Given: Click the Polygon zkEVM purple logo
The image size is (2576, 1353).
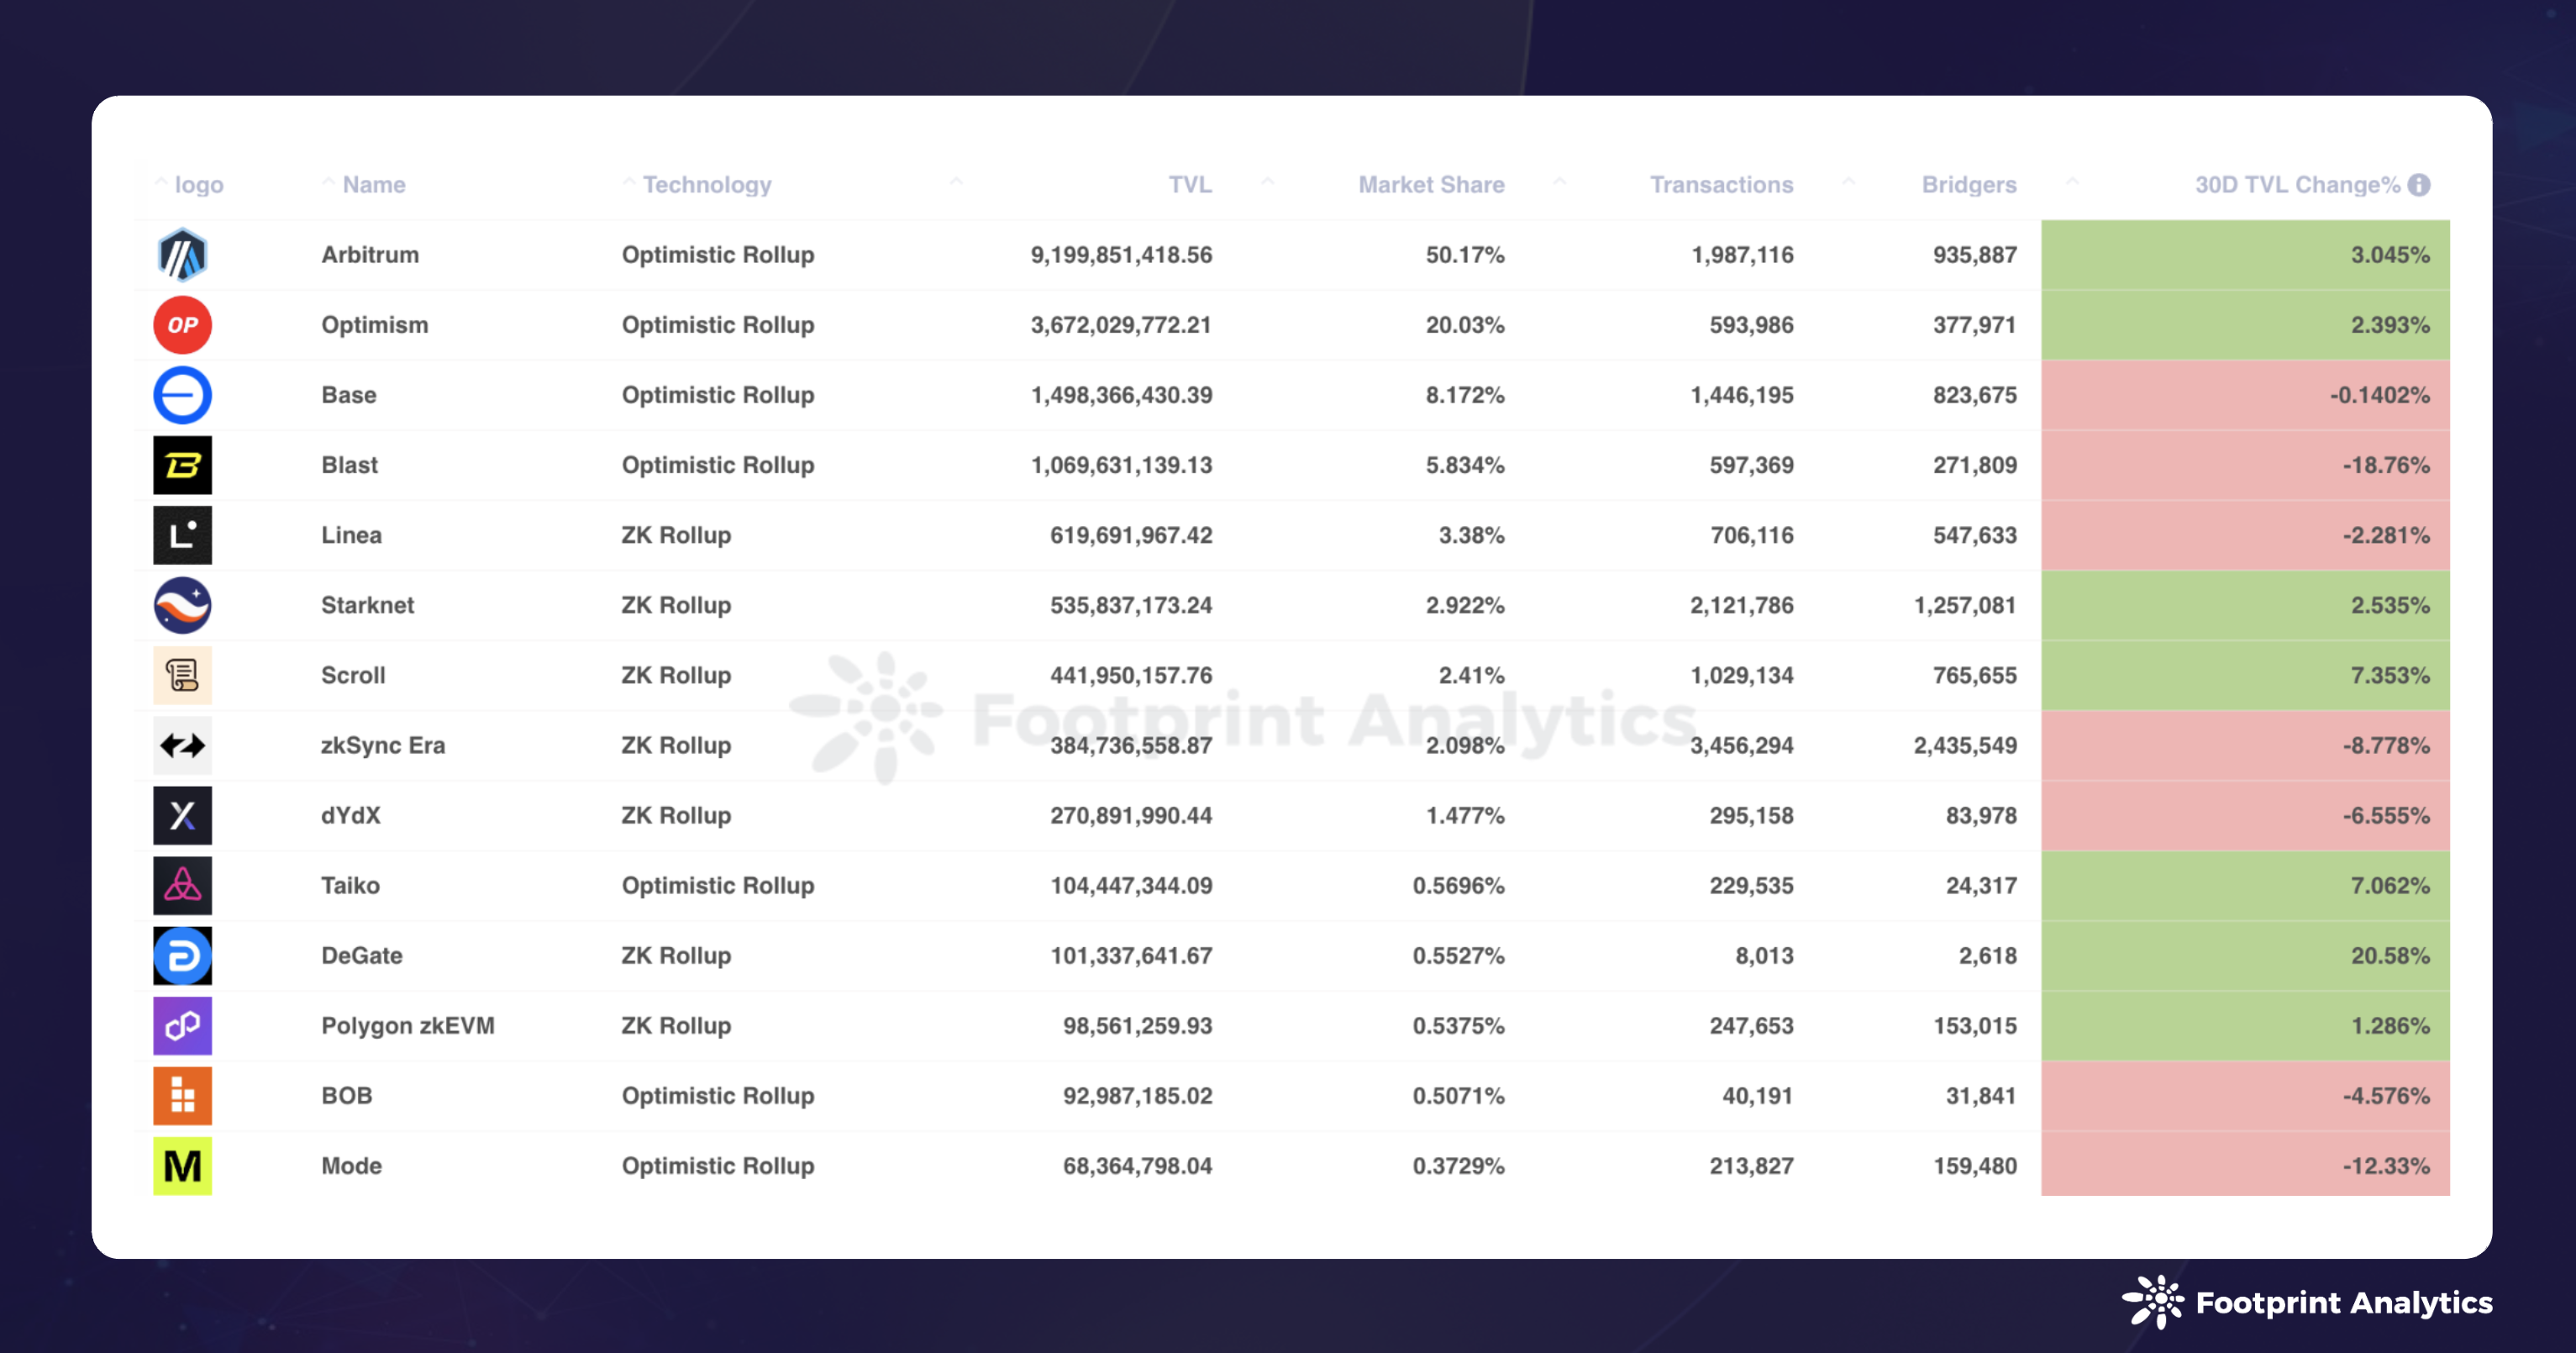Looking at the screenshot, I should [x=182, y=1025].
